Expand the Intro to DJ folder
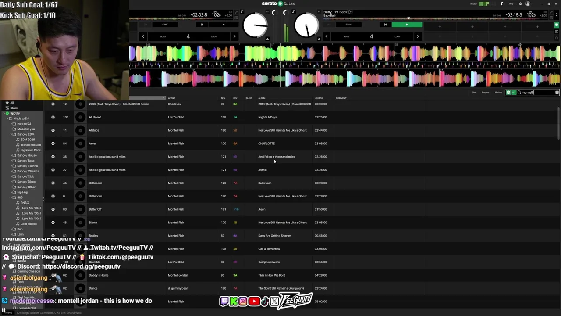 coord(11,124)
